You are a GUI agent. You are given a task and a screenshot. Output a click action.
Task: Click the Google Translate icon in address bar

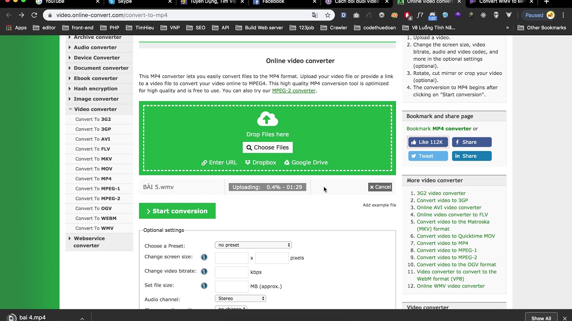coord(315,15)
